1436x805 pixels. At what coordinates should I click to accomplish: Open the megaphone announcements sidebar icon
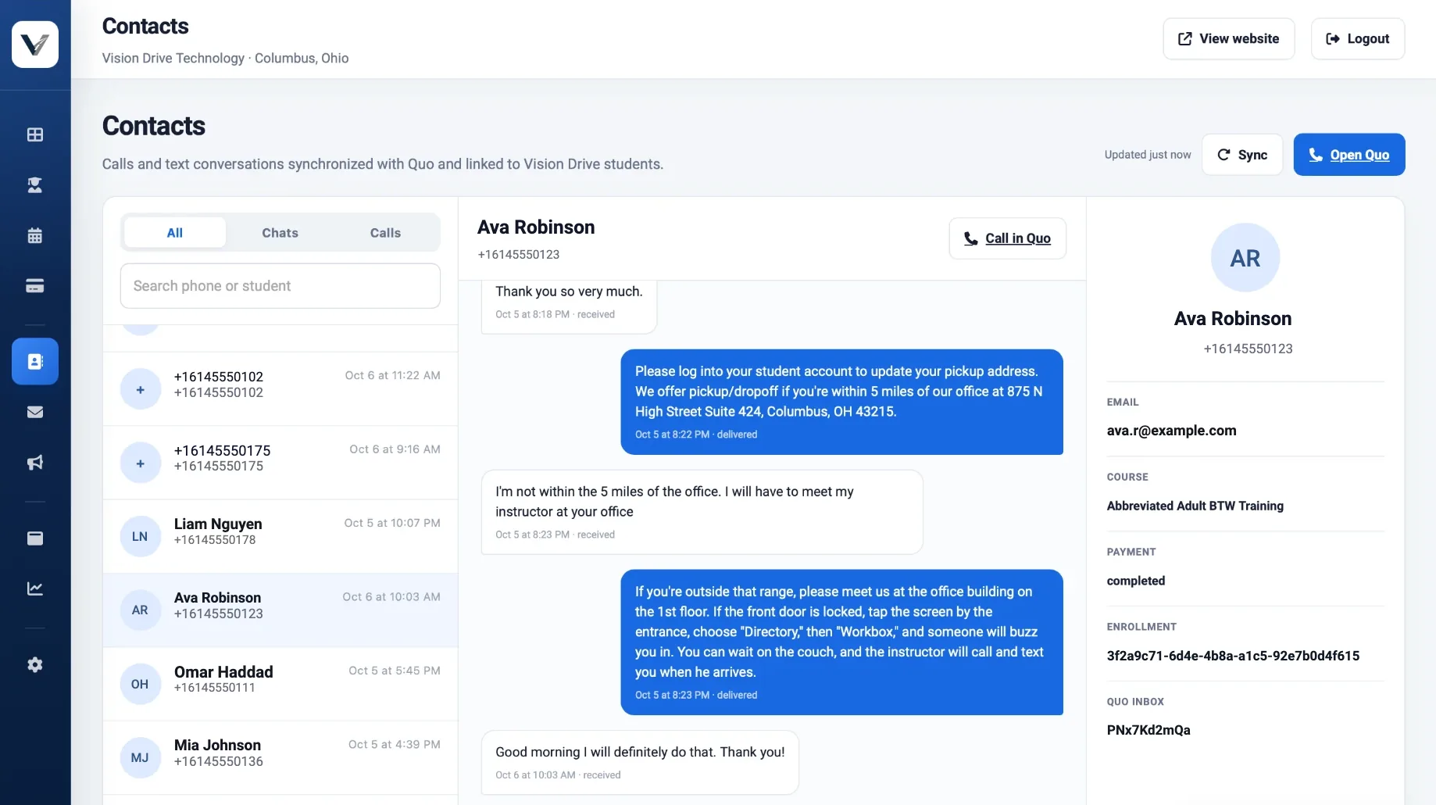pos(35,463)
